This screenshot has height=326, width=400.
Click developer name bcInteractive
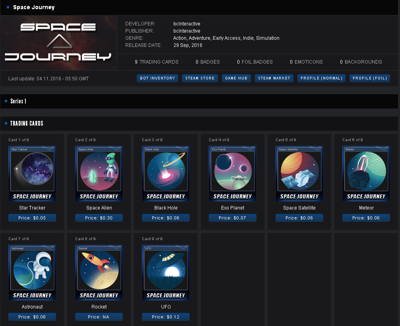coord(187,24)
